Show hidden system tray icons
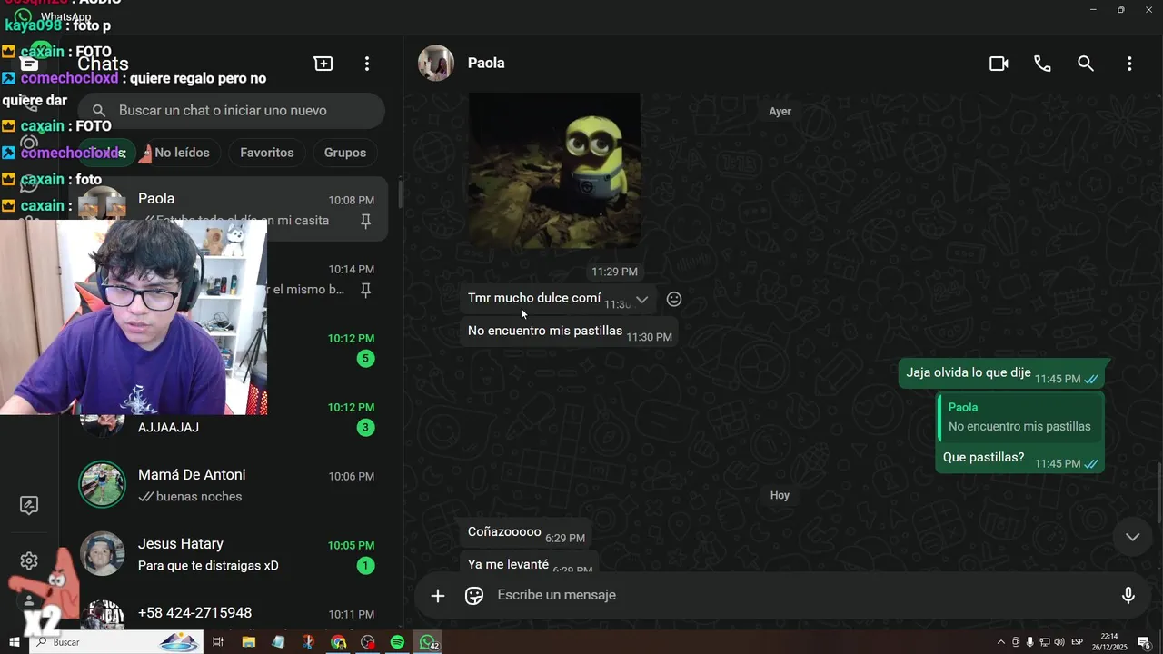1163x654 pixels. click(1001, 642)
